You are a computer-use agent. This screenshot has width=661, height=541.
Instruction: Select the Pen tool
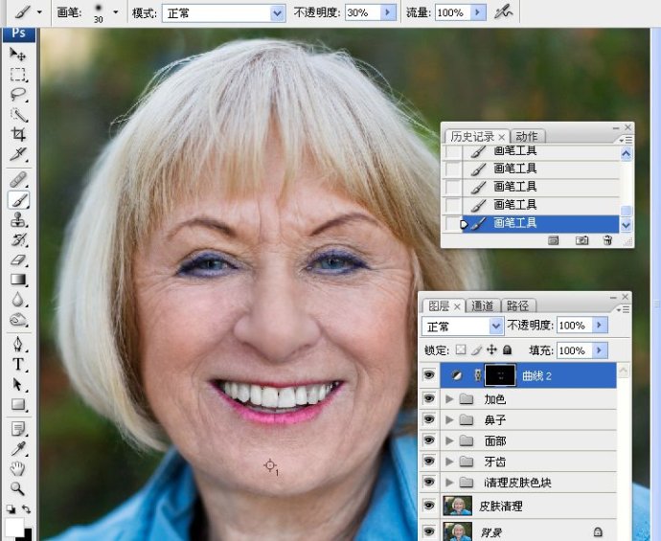click(x=17, y=345)
